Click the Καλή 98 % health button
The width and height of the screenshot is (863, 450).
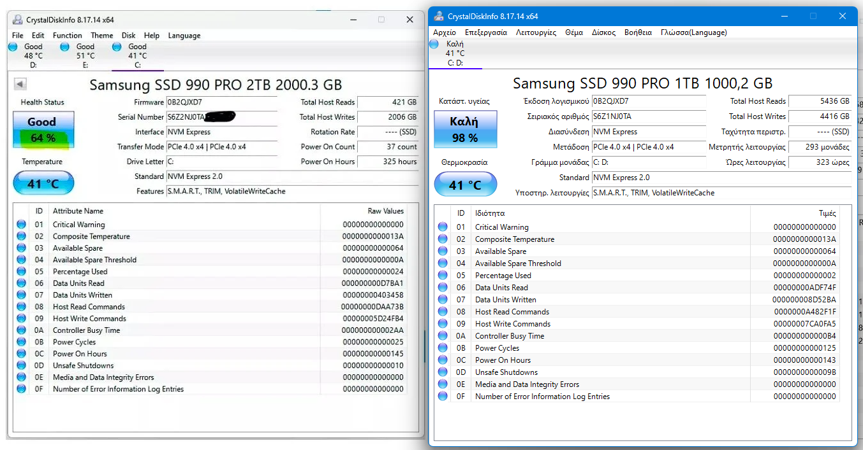464,129
